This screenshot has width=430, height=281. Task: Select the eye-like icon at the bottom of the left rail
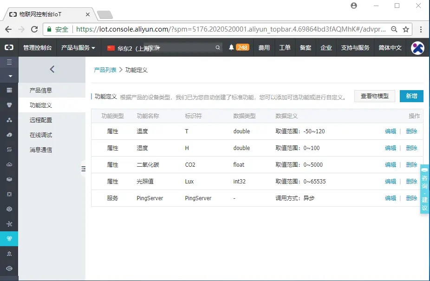[9, 268]
